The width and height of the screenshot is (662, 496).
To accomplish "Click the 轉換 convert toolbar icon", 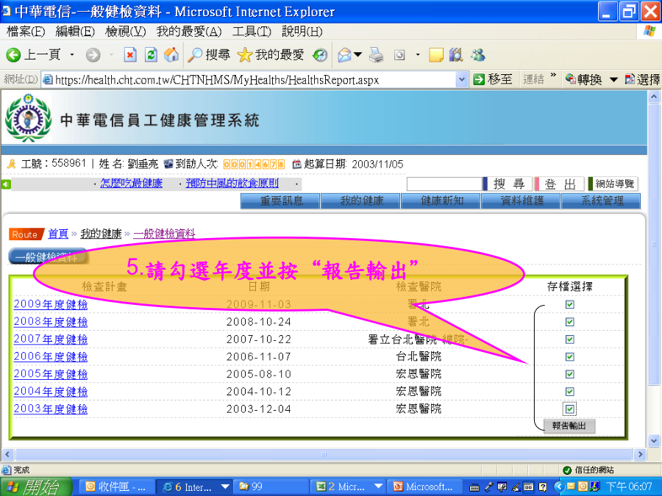I will click(583, 79).
